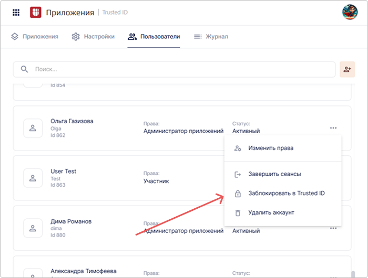Image resolution: width=368 pixels, height=278 pixels.
Task: Click the name Ольга Газизова
Action: click(x=72, y=121)
